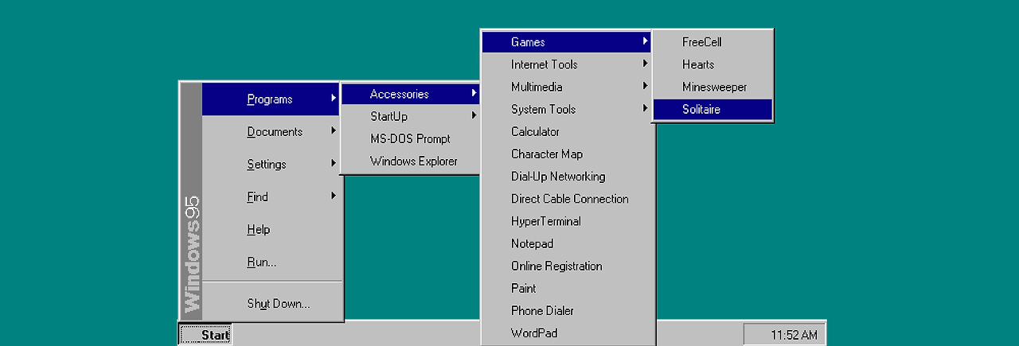Screen dimensions: 1019x346
Task: Expand the arrow next to Settings
Action: pos(334,164)
